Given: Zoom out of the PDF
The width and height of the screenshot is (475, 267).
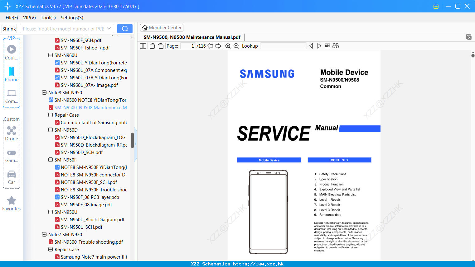Looking at the screenshot, I should point(236,46).
